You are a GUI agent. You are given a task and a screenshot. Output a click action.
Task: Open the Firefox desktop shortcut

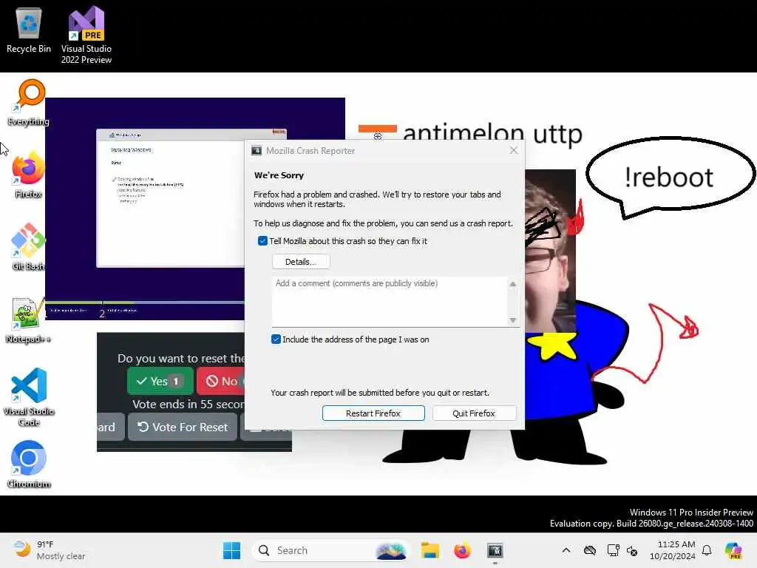pos(29,175)
